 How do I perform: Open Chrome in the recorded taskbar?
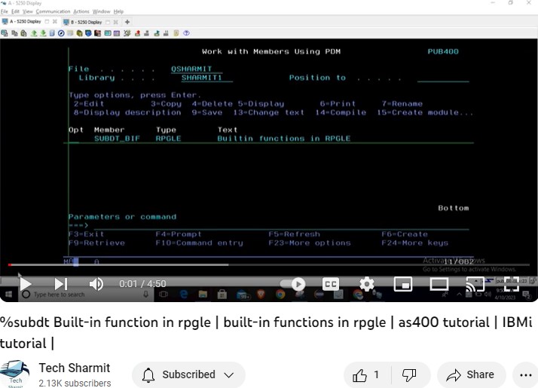(x=280, y=294)
